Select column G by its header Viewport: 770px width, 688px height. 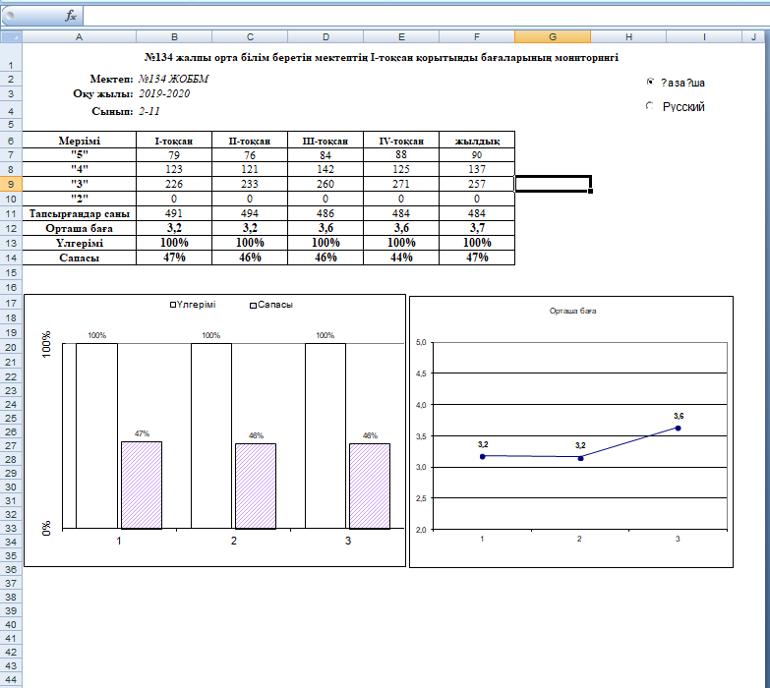coord(552,36)
